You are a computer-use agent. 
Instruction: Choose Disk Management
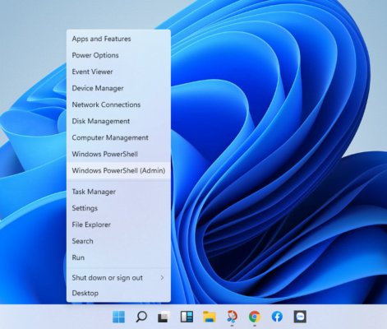118,121
